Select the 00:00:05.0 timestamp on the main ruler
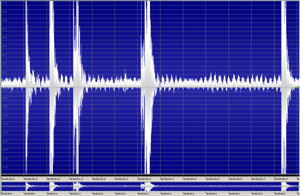The height and width of the screenshot is (196, 300). point(235,179)
